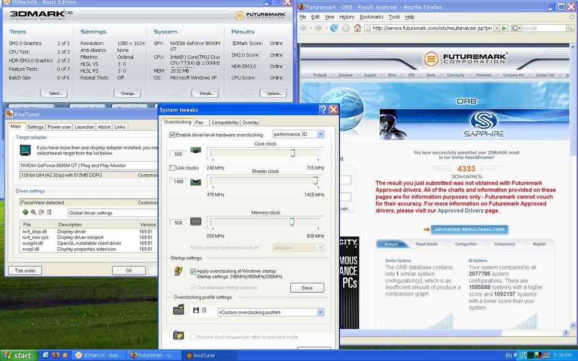Toggle Use alternate startup daemon checkbox
The image size is (578, 361).
pyautogui.click(x=193, y=287)
